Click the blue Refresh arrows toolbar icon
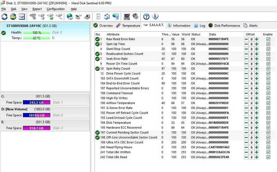The image size is (277, 172). (x=4, y=17)
